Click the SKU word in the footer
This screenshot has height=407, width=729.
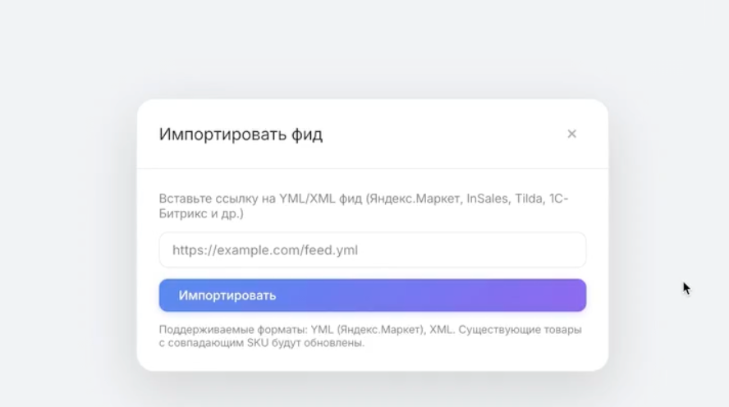[x=258, y=343]
